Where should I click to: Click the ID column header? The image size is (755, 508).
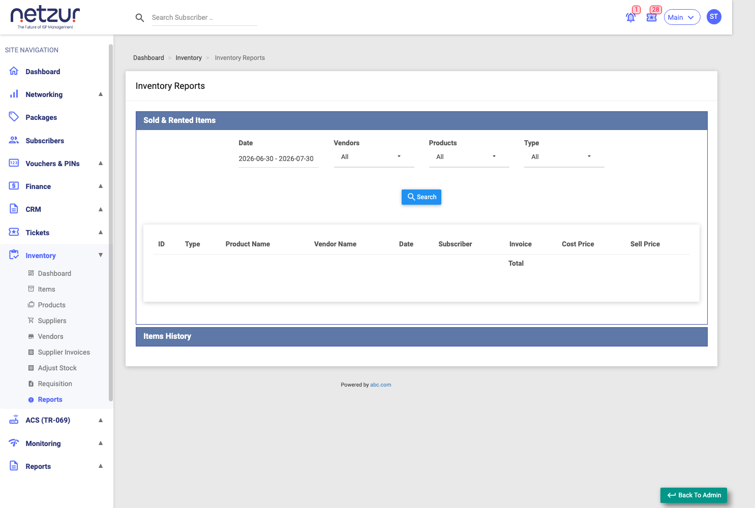[161, 244]
